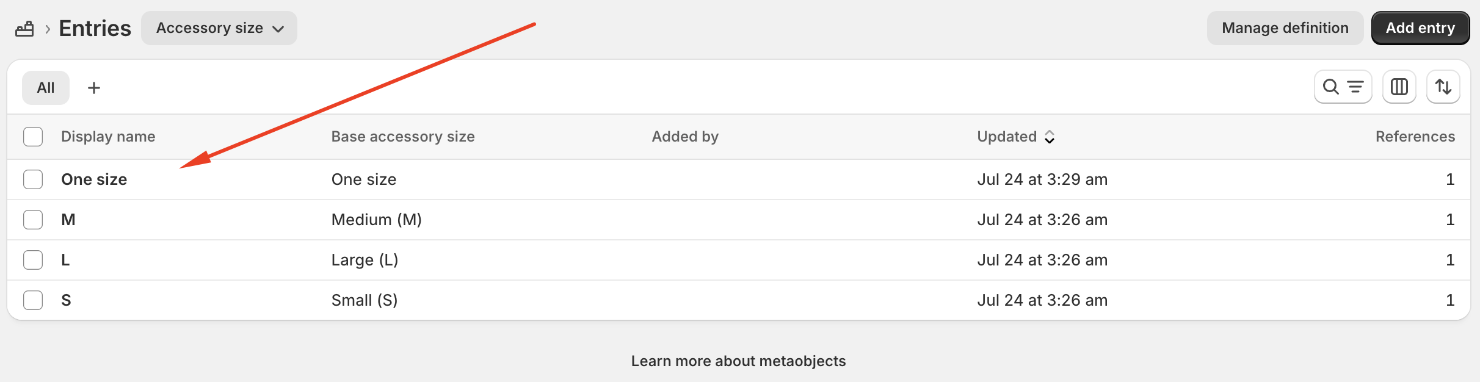Toggle the select all entries checkbox
Image resolution: width=1480 pixels, height=382 pixels.
[x=33, y=137]
